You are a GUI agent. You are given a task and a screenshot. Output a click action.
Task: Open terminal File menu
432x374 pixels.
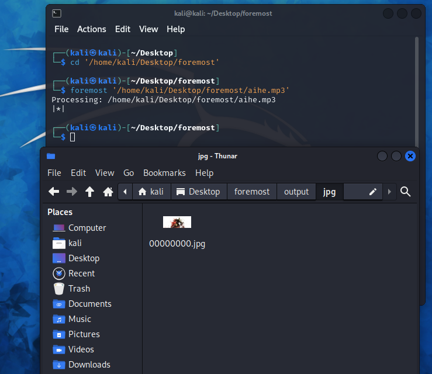pos(61,29)
